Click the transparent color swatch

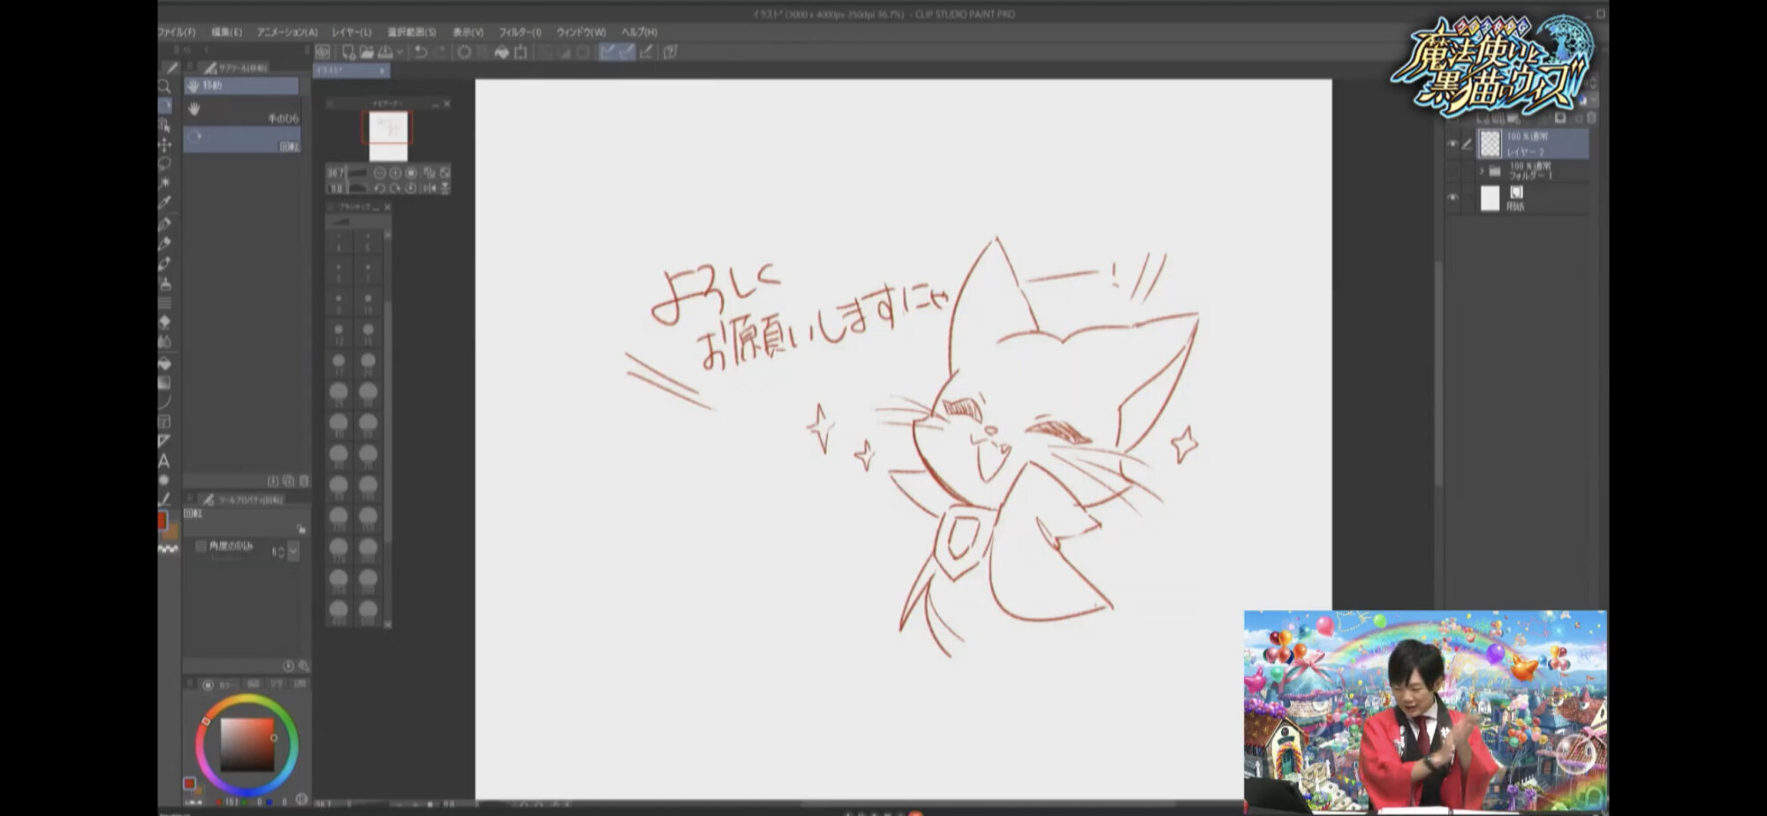(168, 549)
